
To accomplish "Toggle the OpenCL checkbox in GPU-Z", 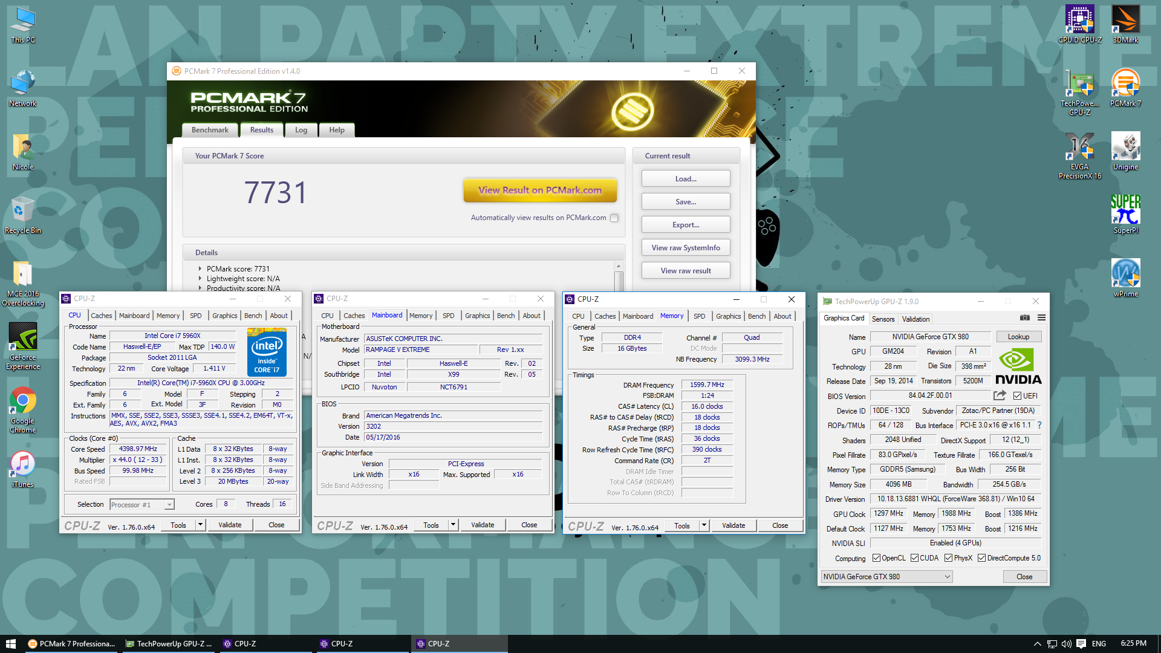I will [876, 558].
